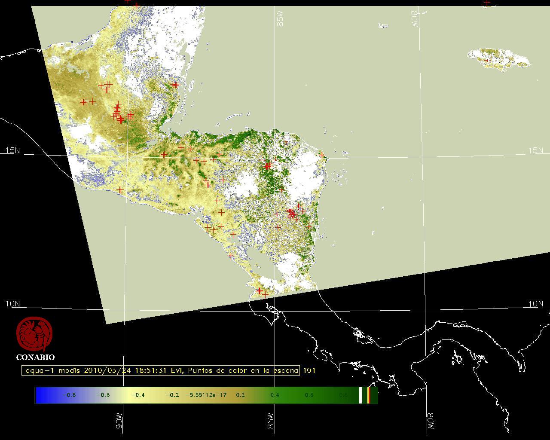Select the Jamaica island on the map
The image size is (550, 440).
click(498, 58)
